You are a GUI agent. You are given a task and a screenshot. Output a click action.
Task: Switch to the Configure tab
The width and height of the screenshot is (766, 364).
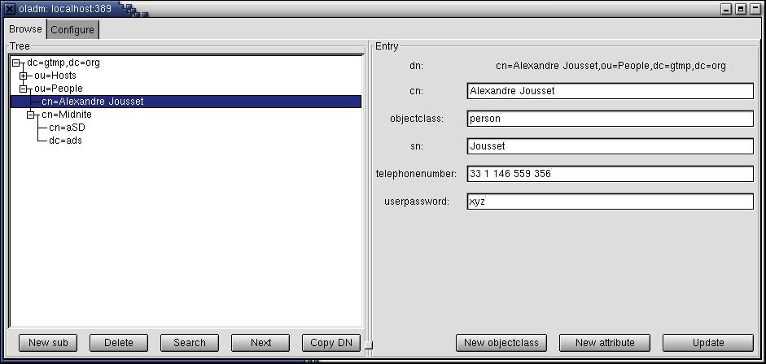click(72, 30)
